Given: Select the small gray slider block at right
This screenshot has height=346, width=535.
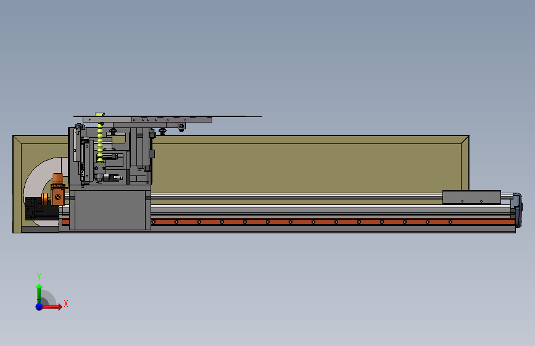Looking at the screenshot, I should tap(471, 197).
